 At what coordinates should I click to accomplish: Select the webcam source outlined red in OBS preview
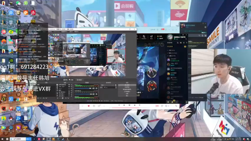[x=116, y=56]
